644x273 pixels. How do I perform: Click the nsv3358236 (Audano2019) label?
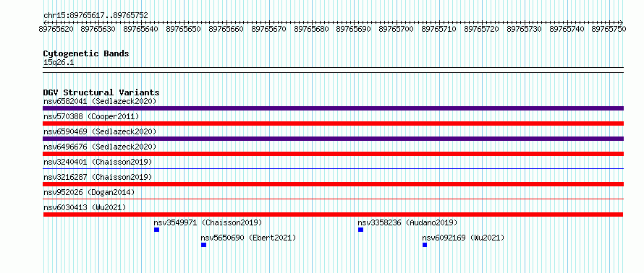(407, 222)
